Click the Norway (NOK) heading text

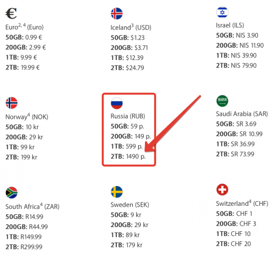pyautogui.click(x=27, y=117)
